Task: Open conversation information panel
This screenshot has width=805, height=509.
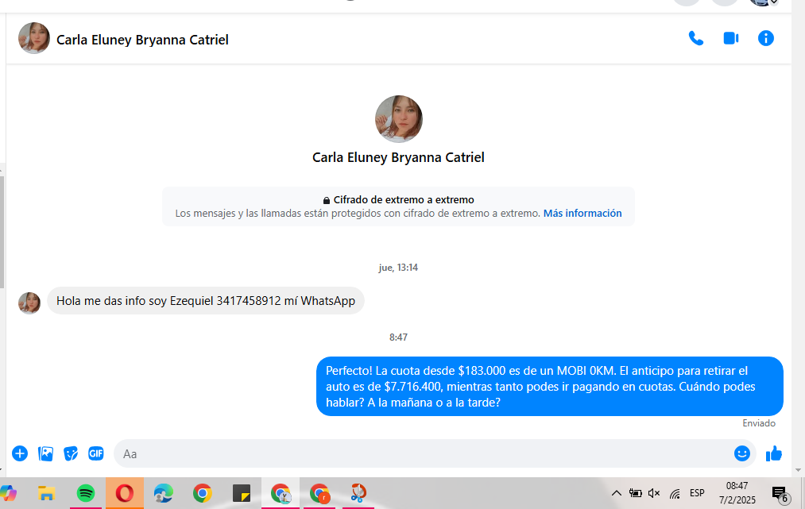Action: point(766,38)
